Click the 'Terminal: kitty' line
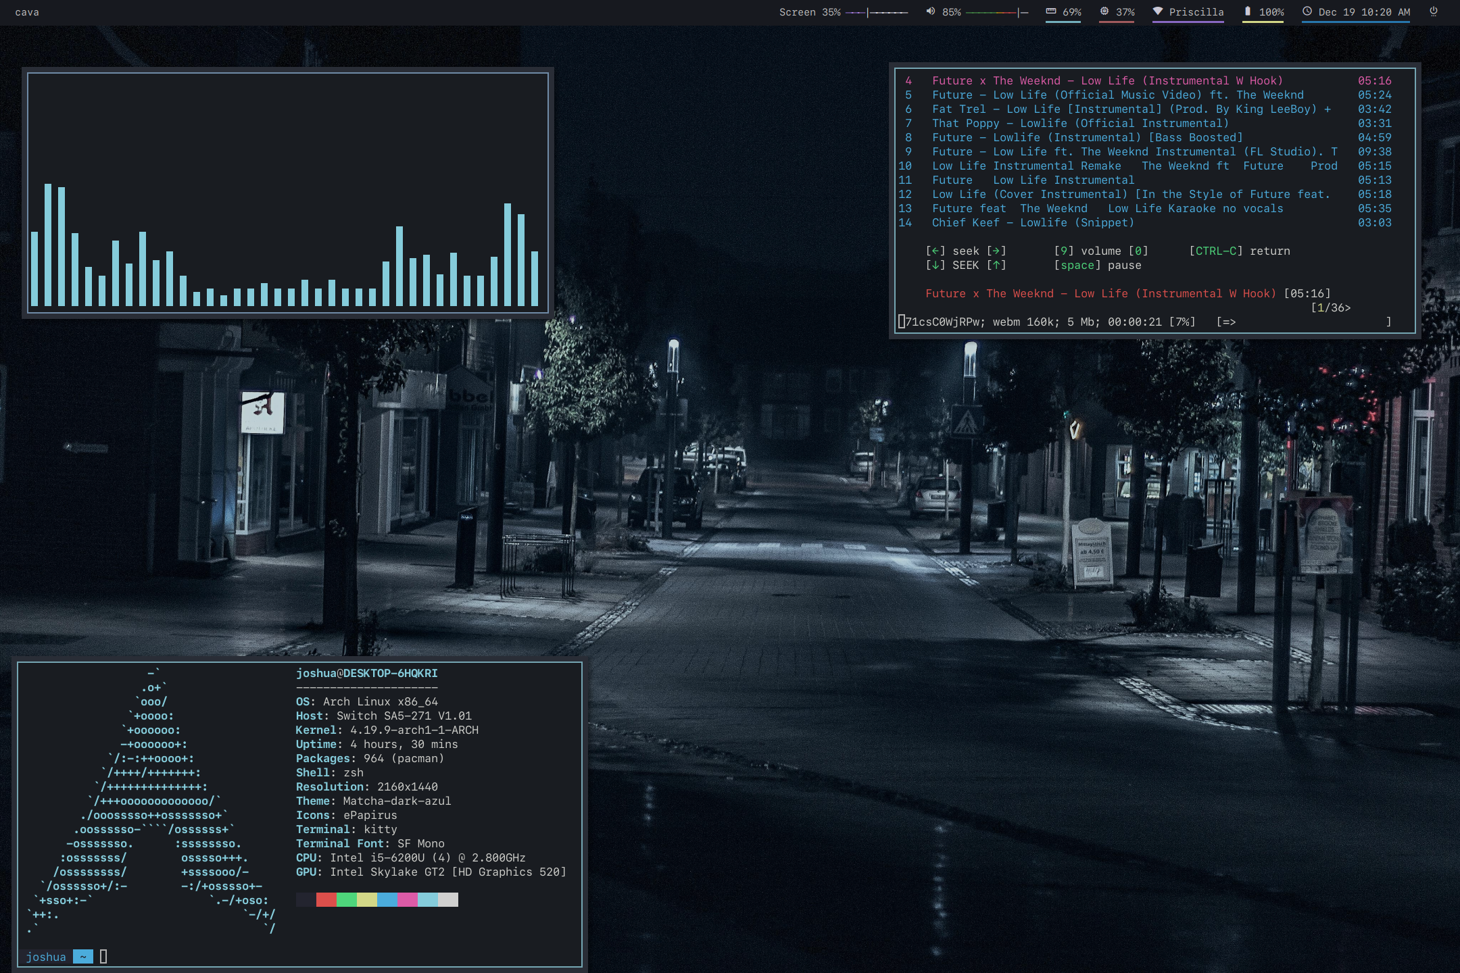The height and width of the screenshot is (973, 1460). tap(347, 830)
